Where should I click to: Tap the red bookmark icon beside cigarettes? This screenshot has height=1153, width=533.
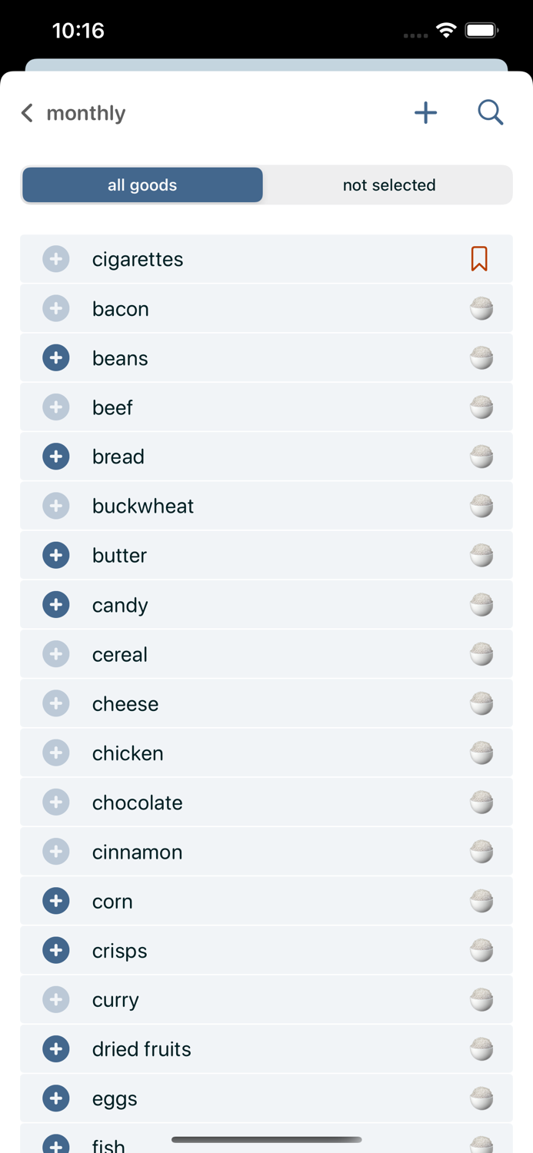coord(479,259)
